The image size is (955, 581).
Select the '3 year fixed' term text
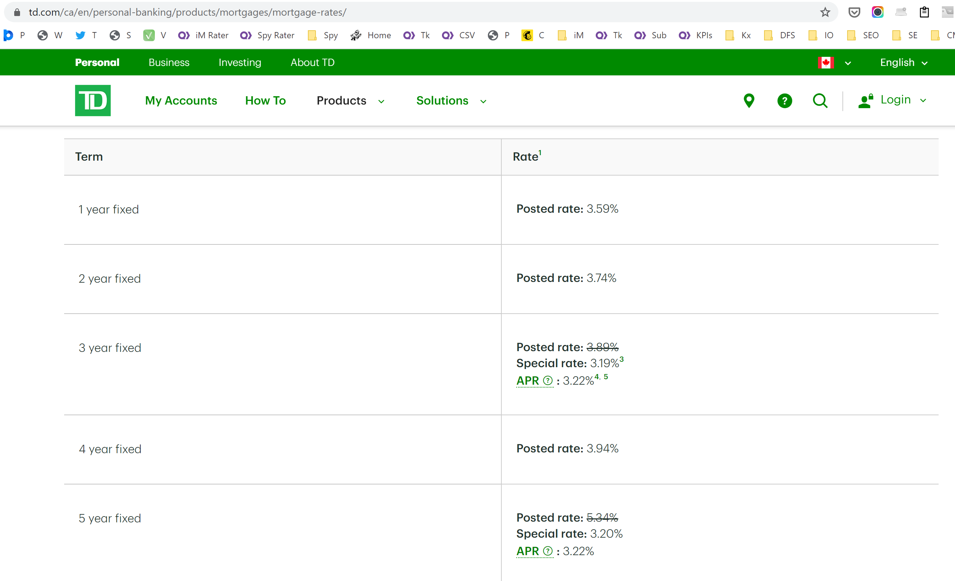click(110, 348)
